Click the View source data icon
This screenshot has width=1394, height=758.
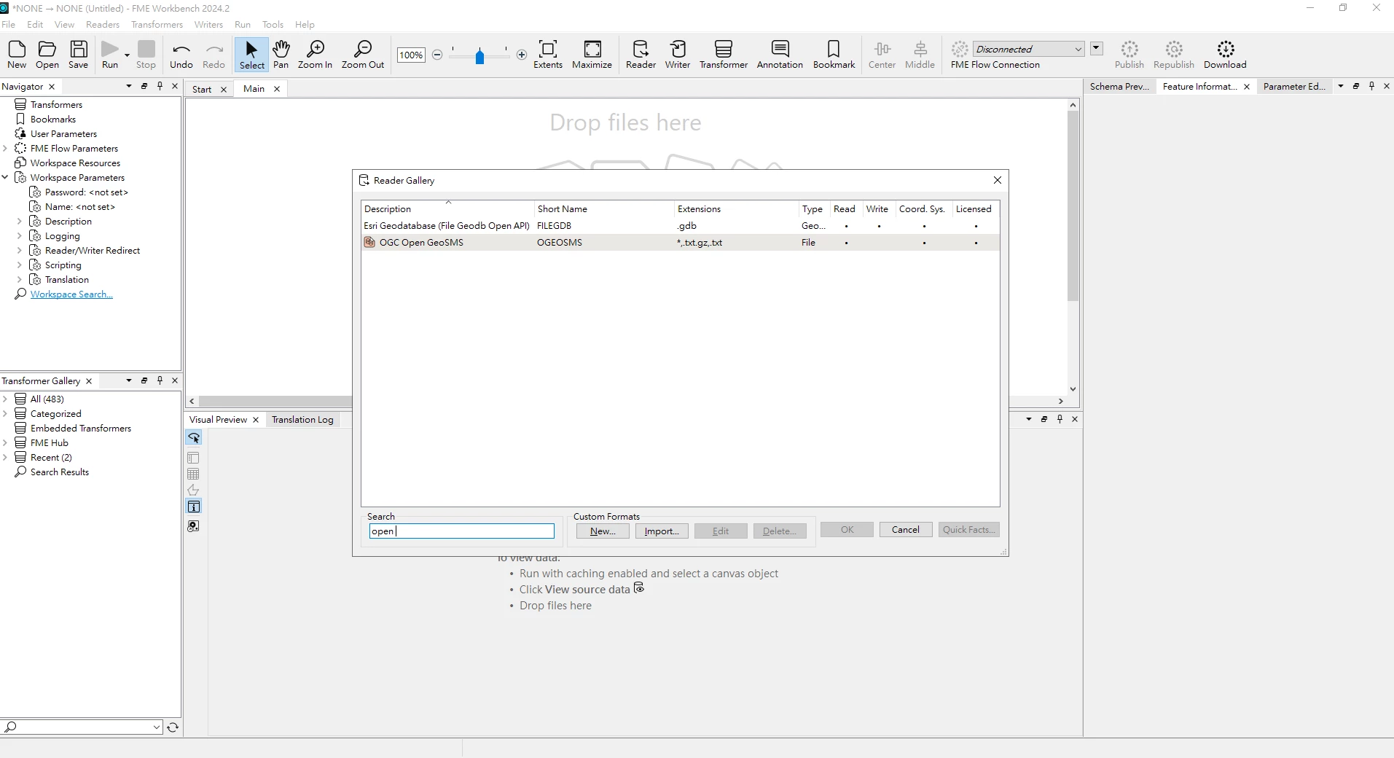click(x=639, y=588)
